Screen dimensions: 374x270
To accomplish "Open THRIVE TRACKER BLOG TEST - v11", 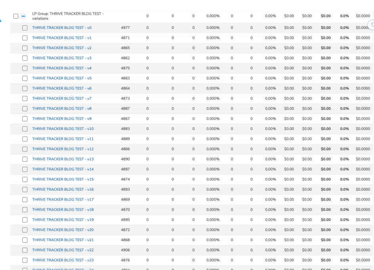I will (63, 139).
